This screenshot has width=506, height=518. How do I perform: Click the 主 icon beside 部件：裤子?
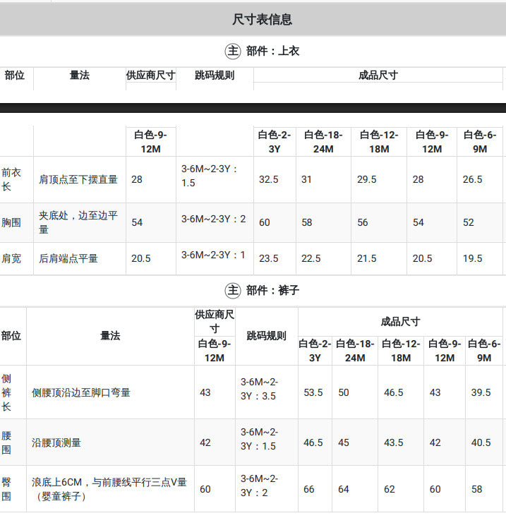tap(232, 291)
